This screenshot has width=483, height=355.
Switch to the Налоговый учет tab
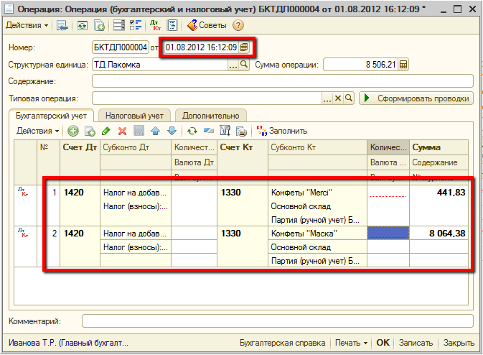tap(133, 115)
